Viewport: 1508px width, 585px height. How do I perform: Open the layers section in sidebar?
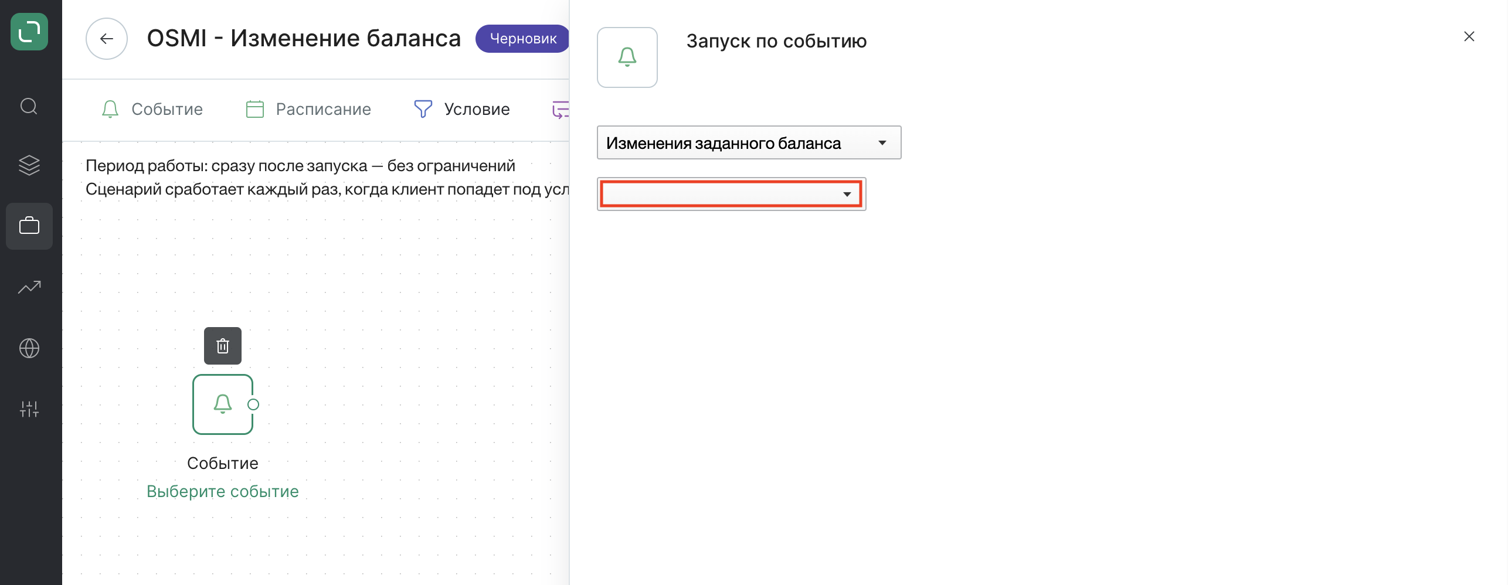(x=29, y=165)
